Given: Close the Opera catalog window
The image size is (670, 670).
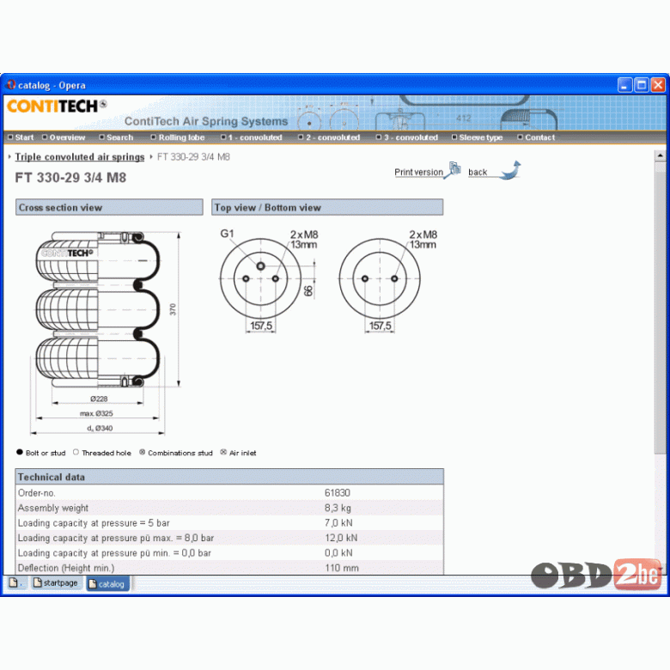Looking at the screenshot, I should tap(658, 84).
